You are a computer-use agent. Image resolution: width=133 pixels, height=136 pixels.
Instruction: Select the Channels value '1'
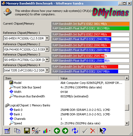(x=61, y=119)
